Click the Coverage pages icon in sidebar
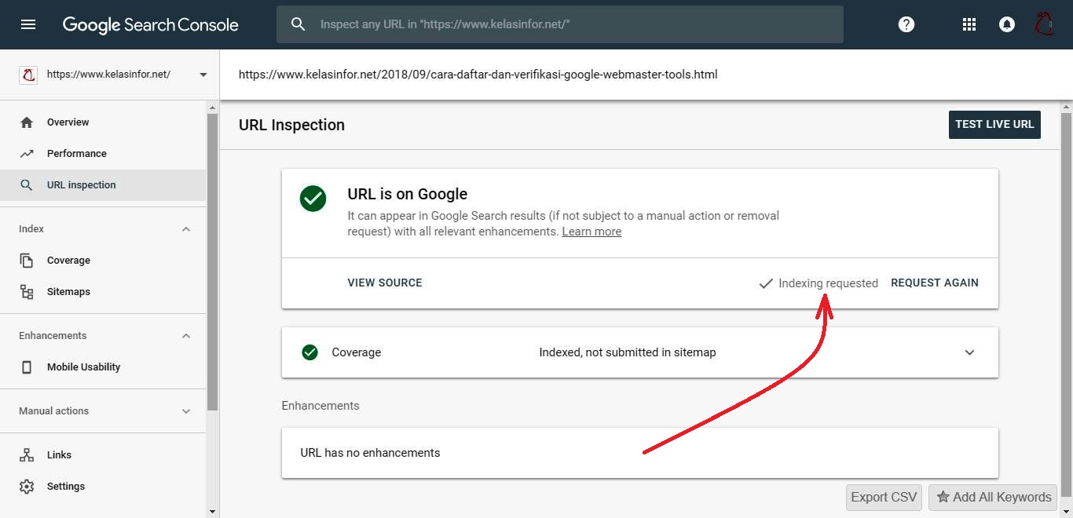 pos(27,261)
